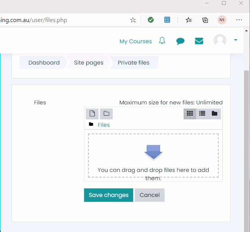The height and width of the screenshot is (232, 250).
Task: Open the mail envelope icon
Action: (199, 41)
